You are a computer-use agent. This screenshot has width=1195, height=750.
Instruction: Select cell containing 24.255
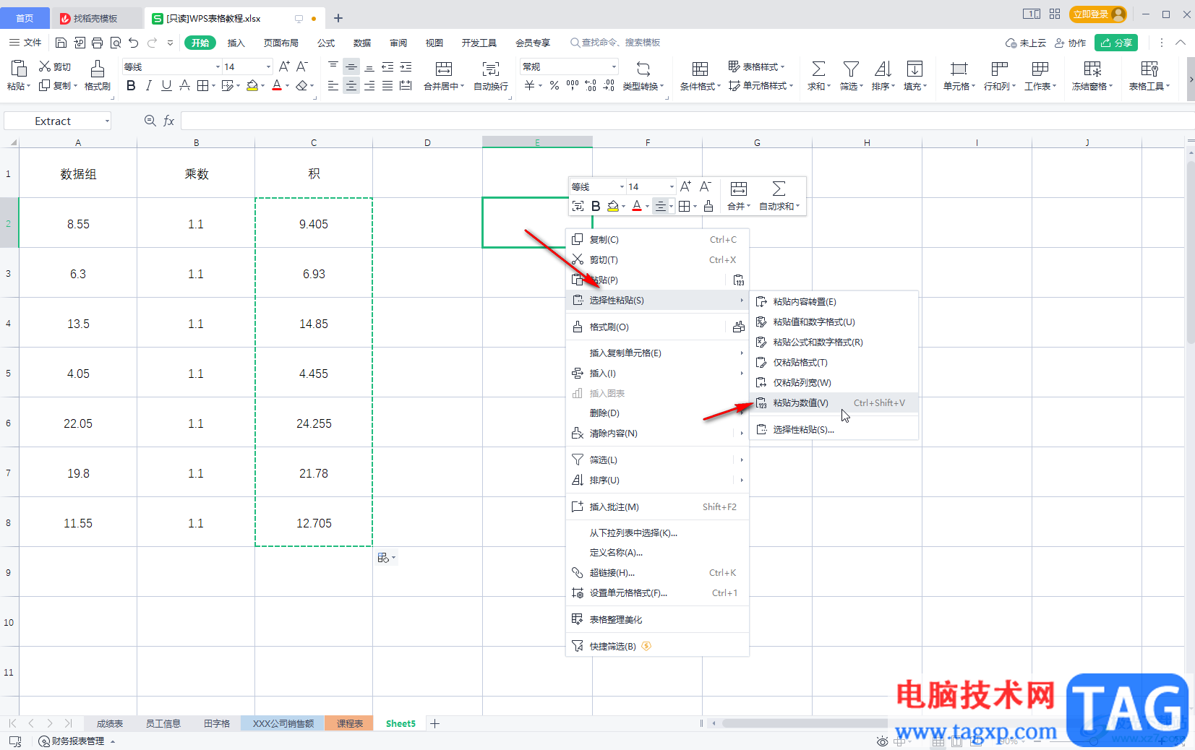tap(314, 423)
